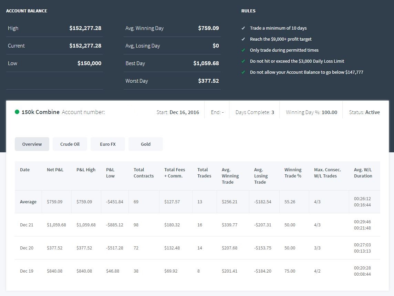Click the Total Contracts column header

[144, 173]
